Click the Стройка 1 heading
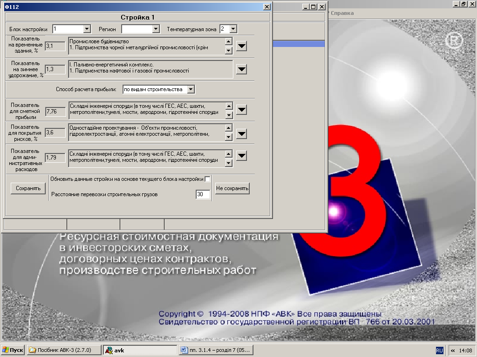The image size is (477, 357). [x=137, y=17]
